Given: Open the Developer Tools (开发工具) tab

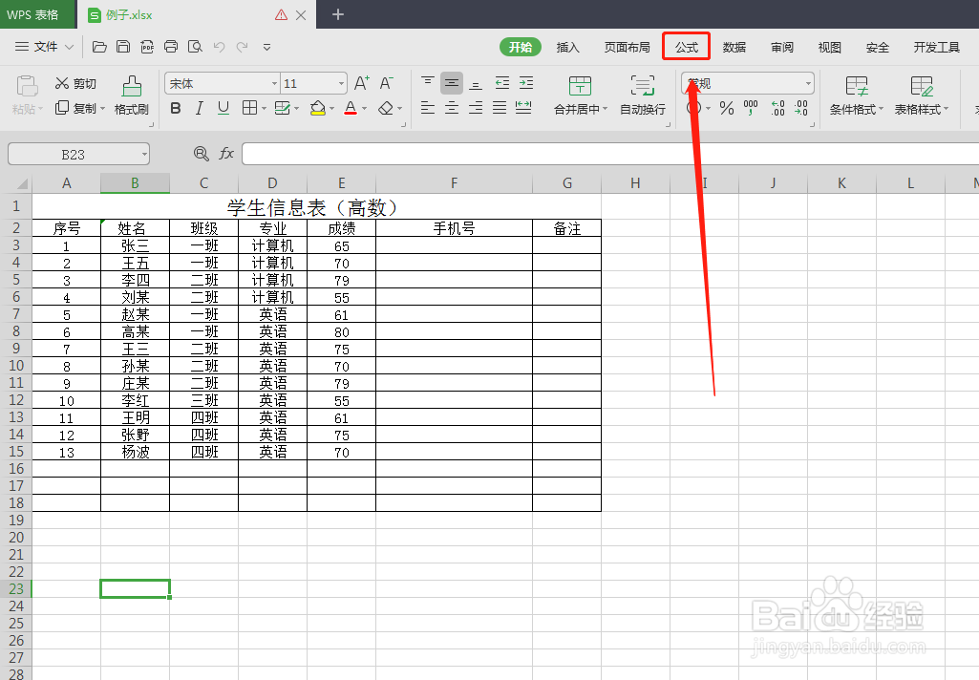Looking at the screenshot, I should pyautogui.click(x=937, y=47).
